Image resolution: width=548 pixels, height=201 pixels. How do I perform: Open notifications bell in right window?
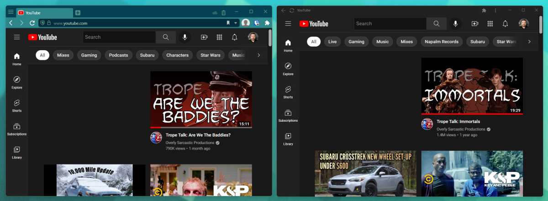click(x=505, y=23)
